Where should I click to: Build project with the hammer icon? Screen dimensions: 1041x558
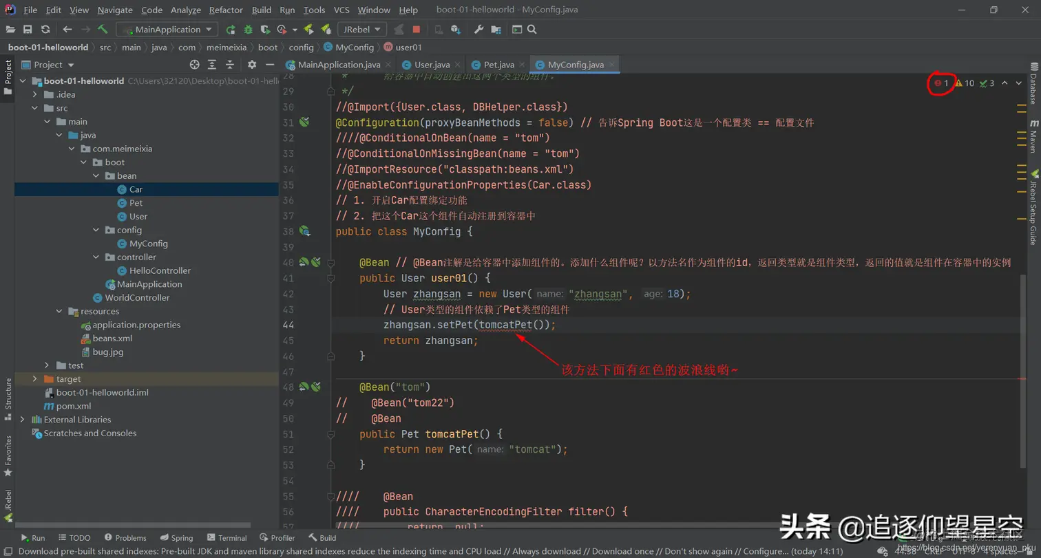[x=103, y=30]
